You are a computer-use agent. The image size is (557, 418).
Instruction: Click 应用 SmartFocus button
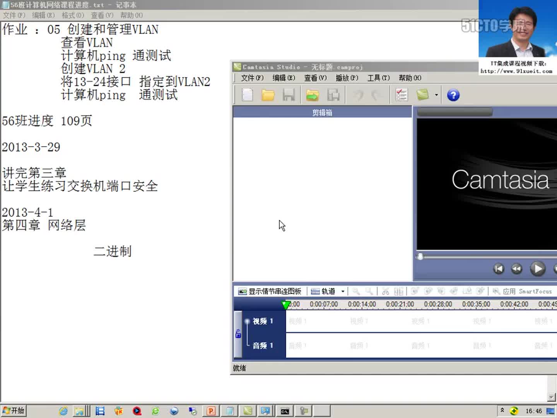click(x=522, y=291)
